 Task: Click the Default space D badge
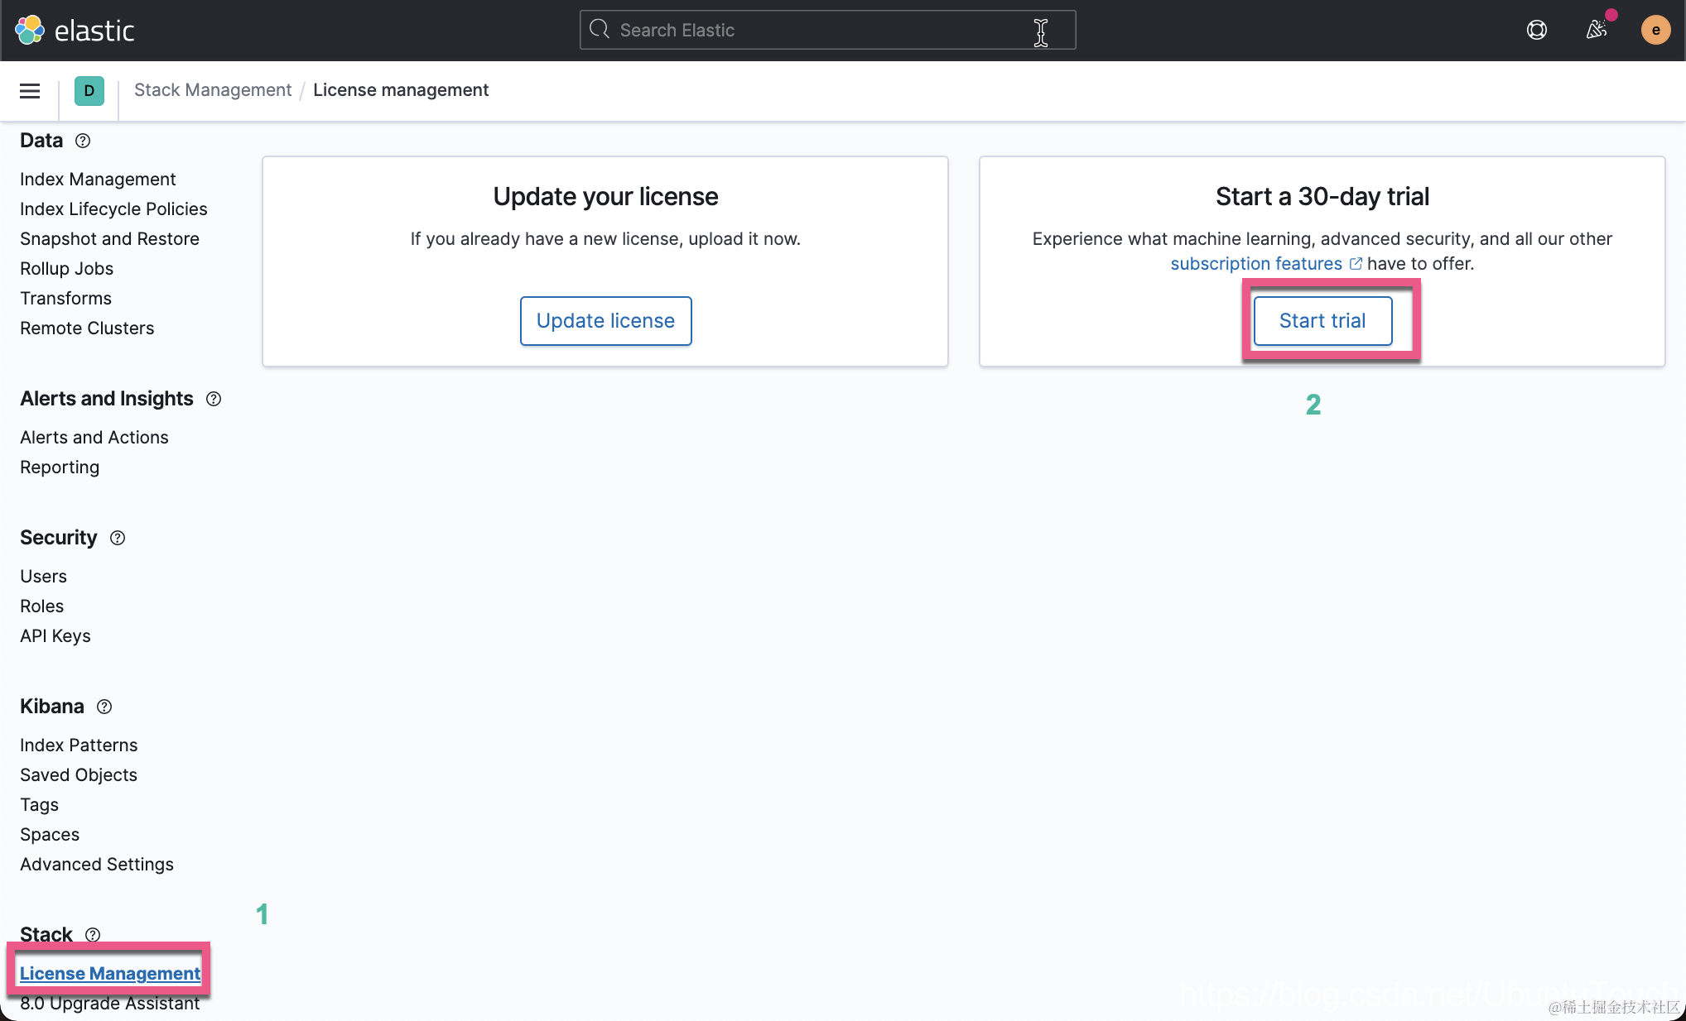tap(89, 91)
